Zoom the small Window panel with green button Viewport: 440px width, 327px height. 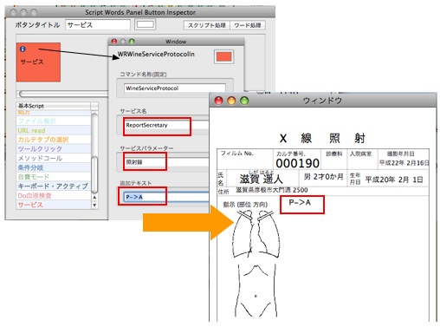point(132,42)
